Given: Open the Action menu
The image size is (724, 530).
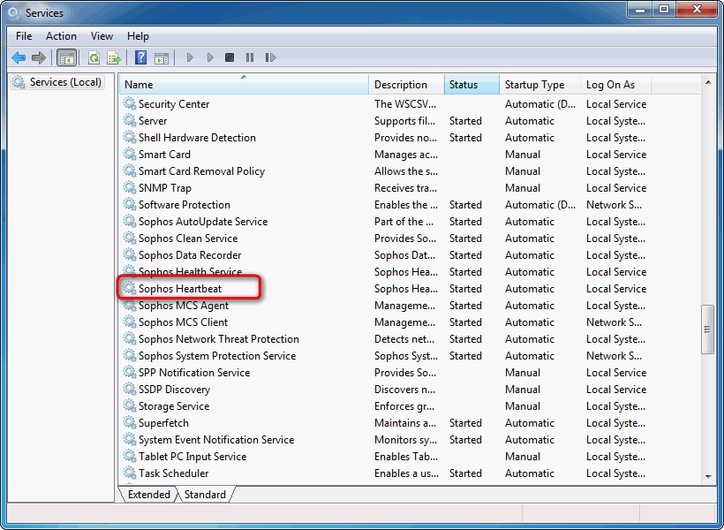Looking at the screenshot, I should tap(61, 36).
